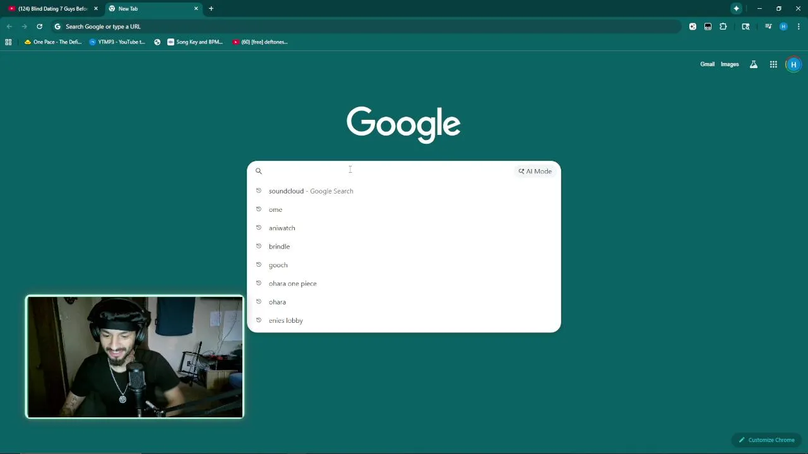Open a new tab with plus button
Image resolution: width=808 pixels, height=454 pixels.
(211, 9)
